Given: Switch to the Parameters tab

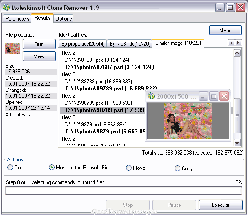Looking at the screenshot, I should pos(17,19).
